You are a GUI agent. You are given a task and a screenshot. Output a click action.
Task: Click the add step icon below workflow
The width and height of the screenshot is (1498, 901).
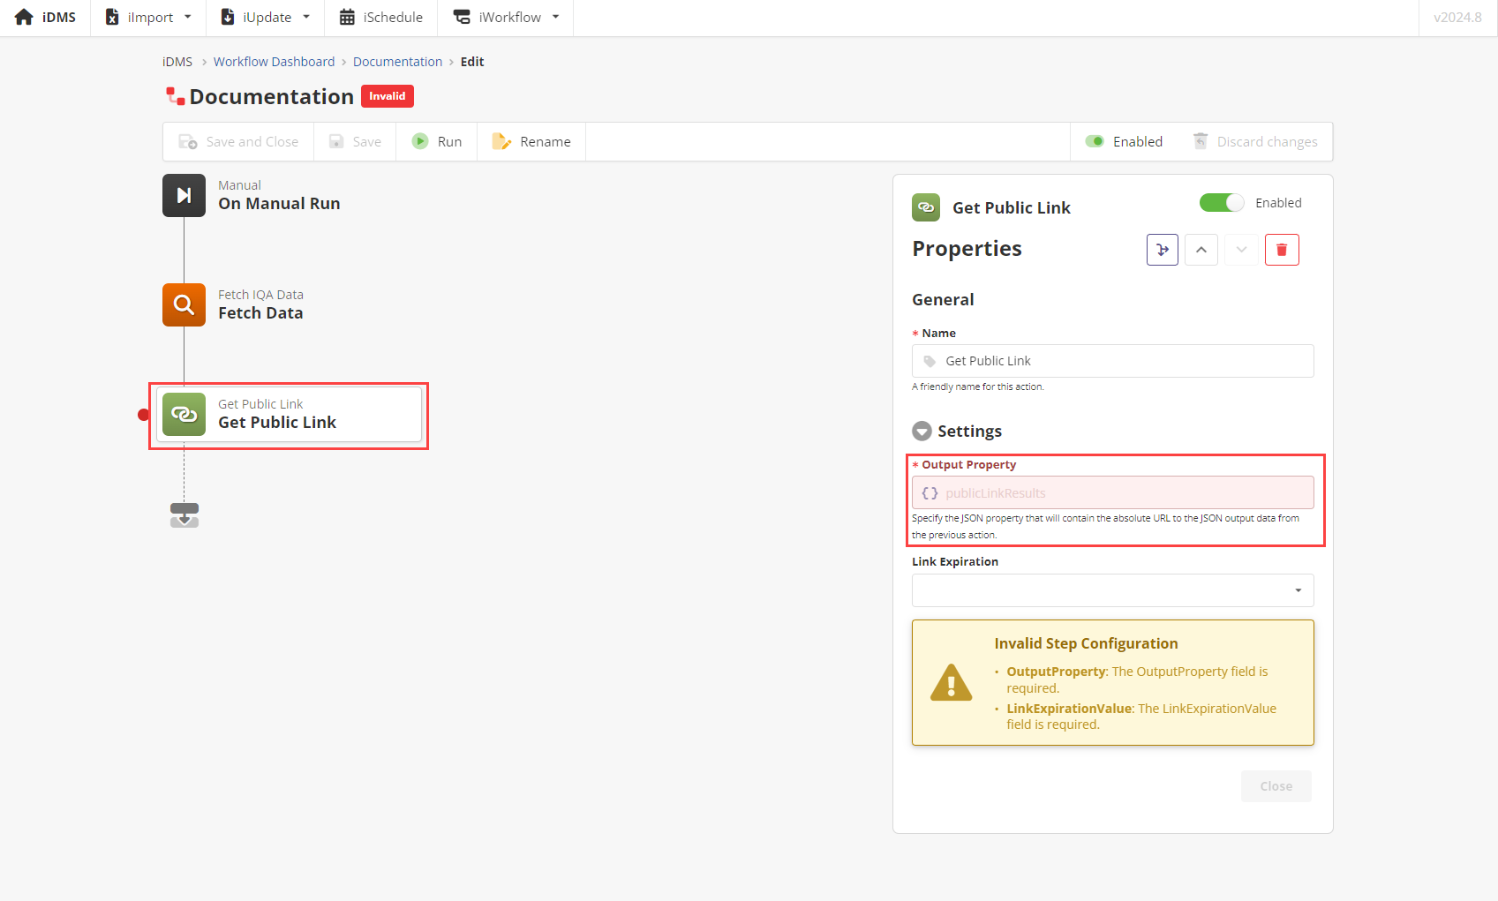tap(184, 515)
